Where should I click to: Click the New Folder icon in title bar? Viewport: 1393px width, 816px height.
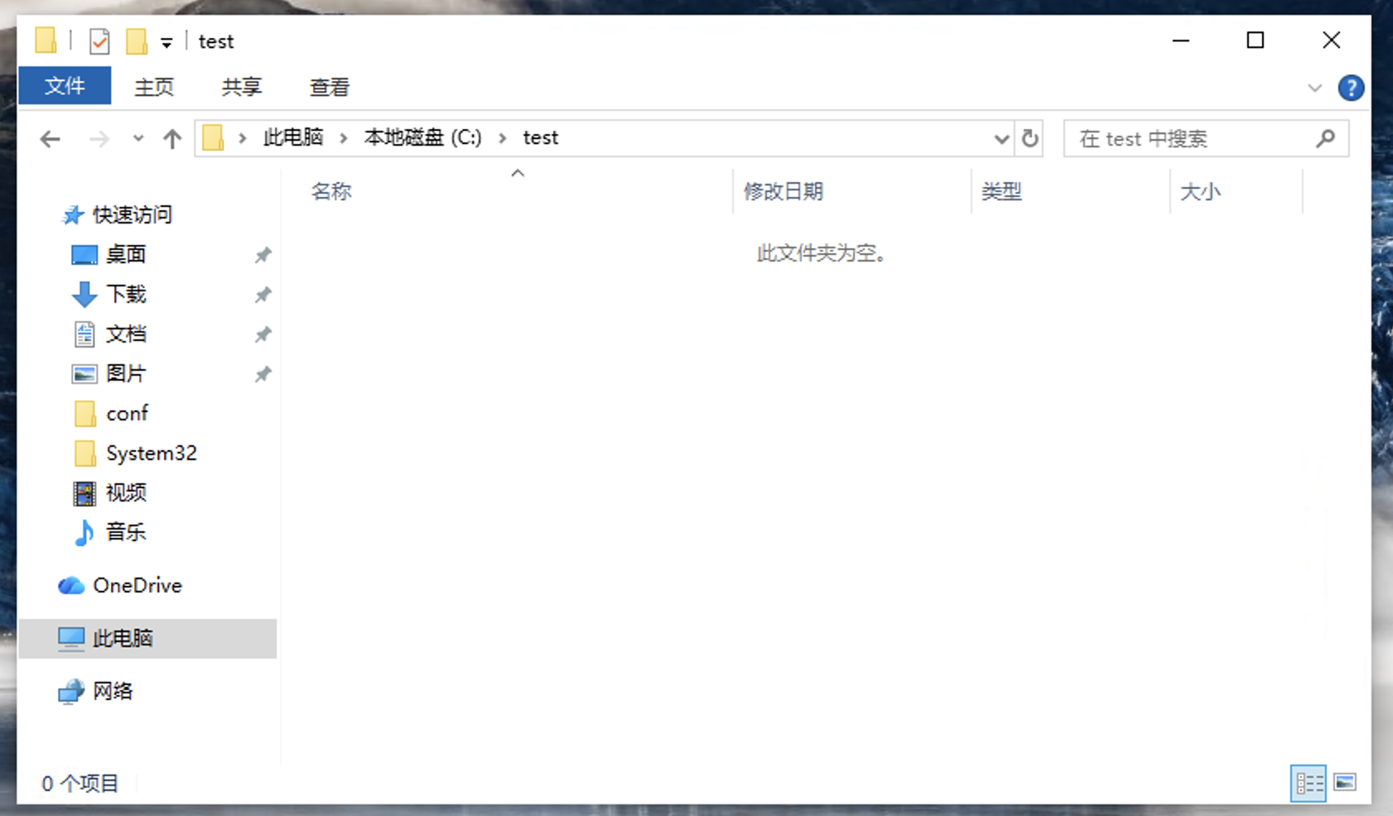click(137, 41)
